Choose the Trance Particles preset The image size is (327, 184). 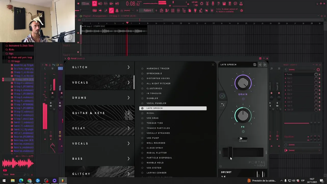[x=158, y=128]
